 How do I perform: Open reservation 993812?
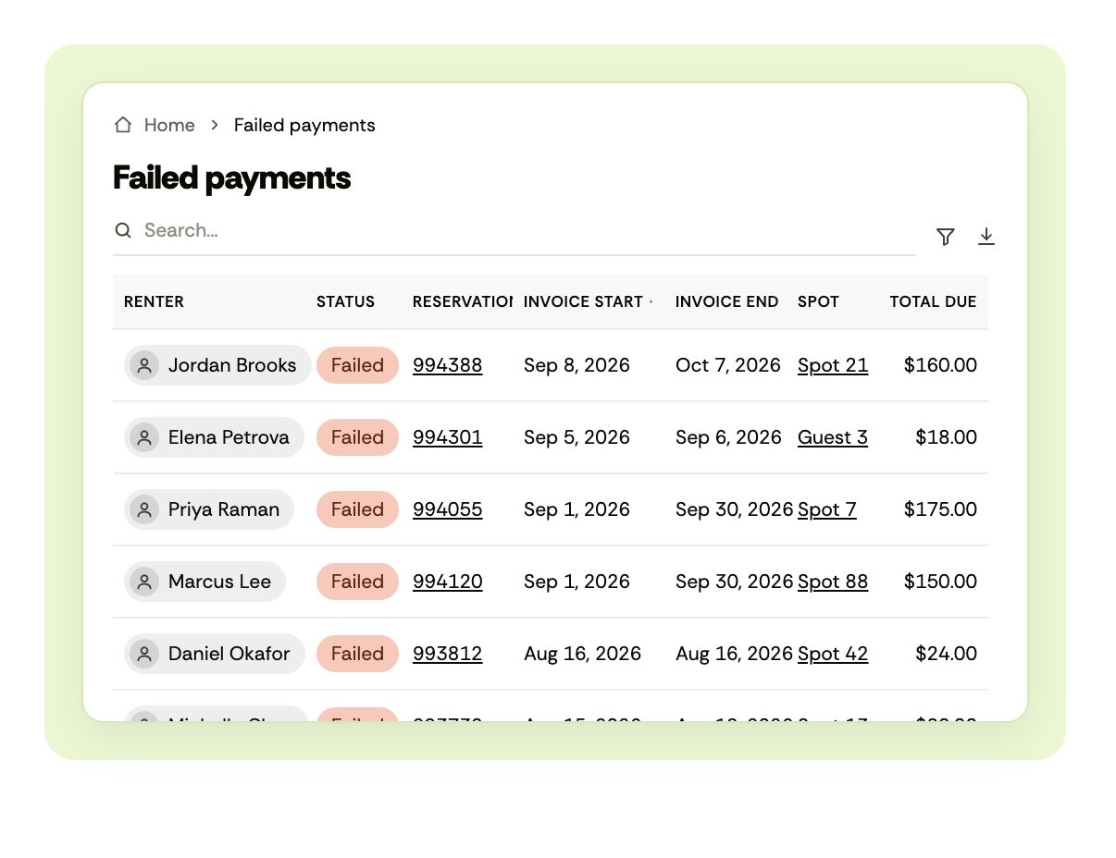(x=447, y=654)
